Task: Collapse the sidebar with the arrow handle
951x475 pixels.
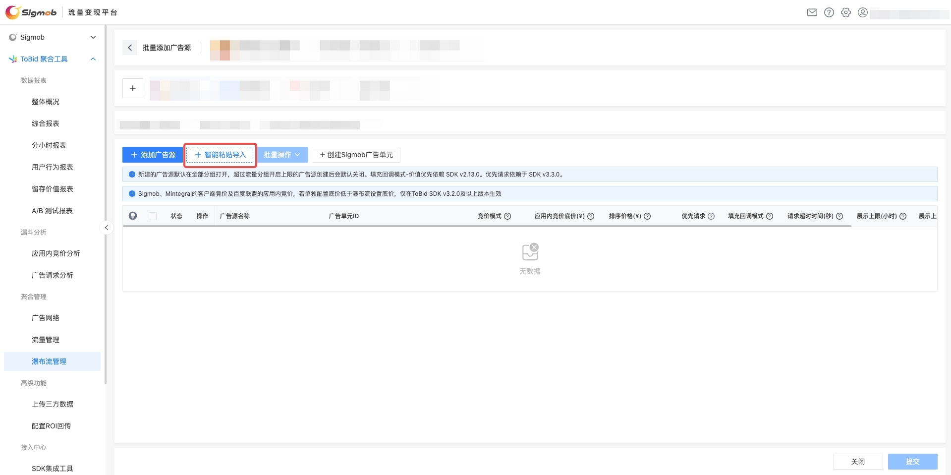Action: click(x=106, y=228)
